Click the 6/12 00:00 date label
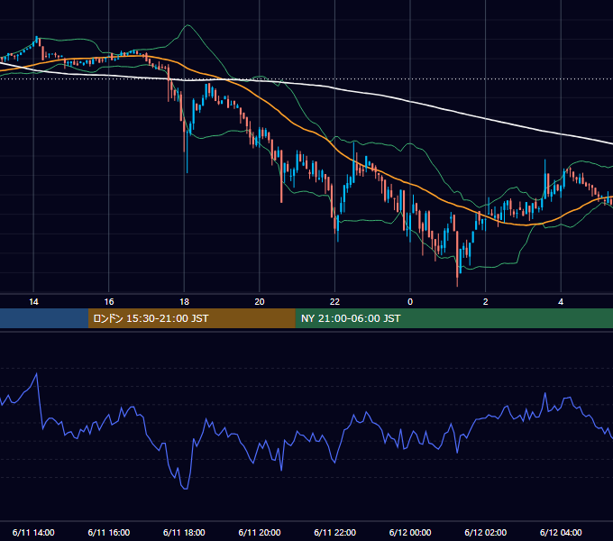This screenshot has width=613, height=541. (x=410, y=532)
